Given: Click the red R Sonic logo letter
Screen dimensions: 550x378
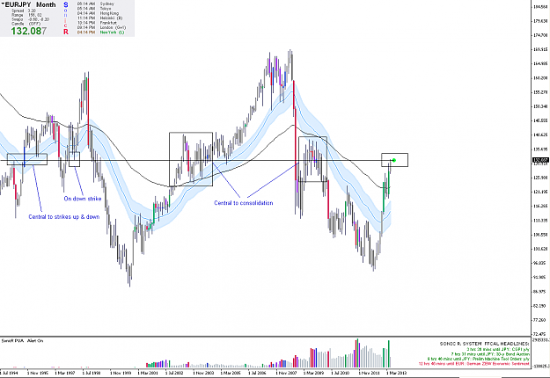Looking at the screenshot, I should [66, 32].
